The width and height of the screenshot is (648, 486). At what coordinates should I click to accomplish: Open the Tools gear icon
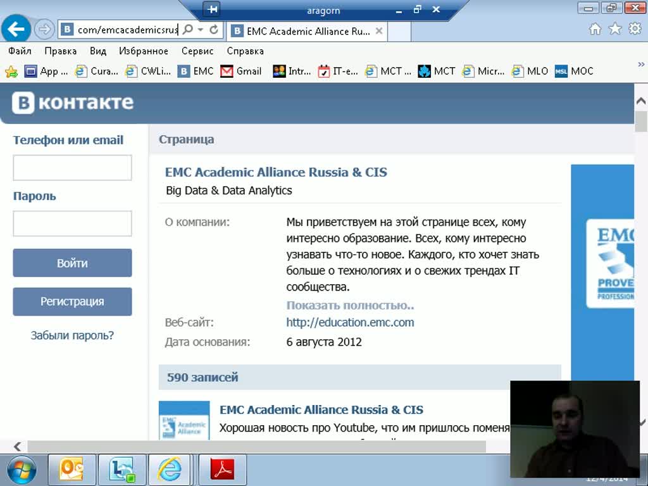(x=635, y=29)
